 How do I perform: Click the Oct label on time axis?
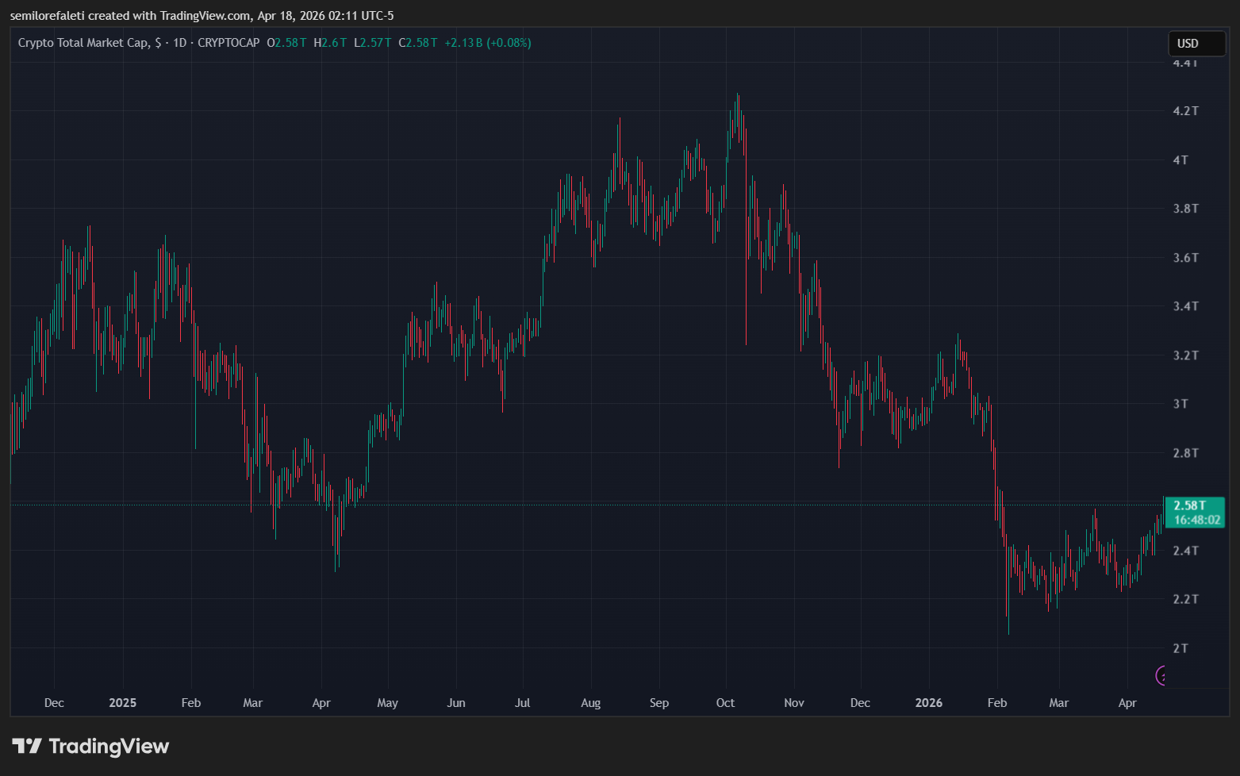click(x=725, y=703)
